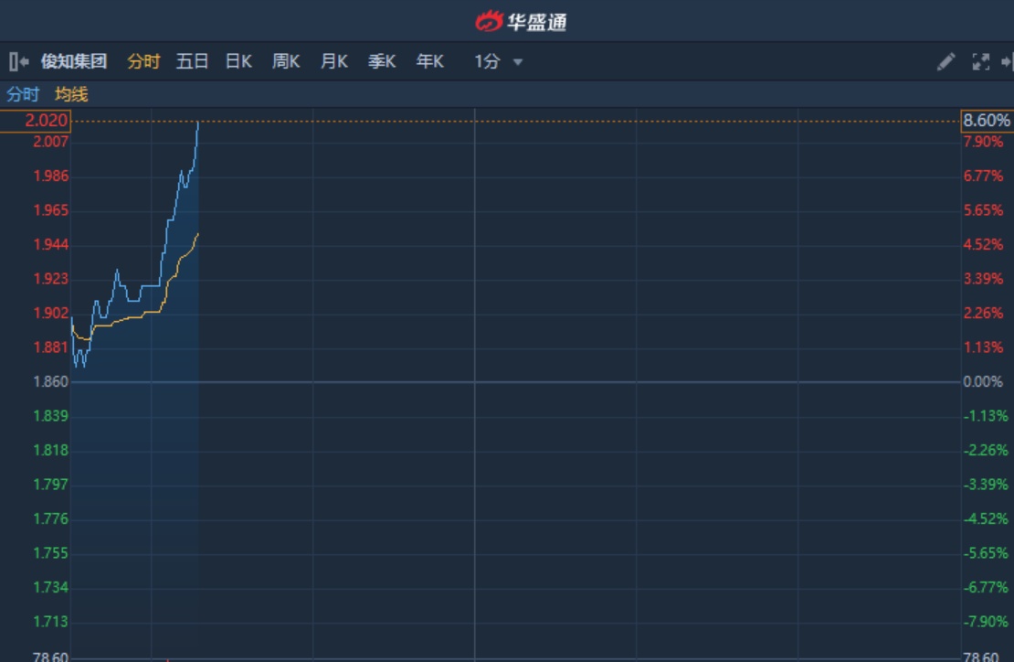Screen dimensions: 1014x662
Task: Click the 1.776 price axis label
Action: pos(50,519)
